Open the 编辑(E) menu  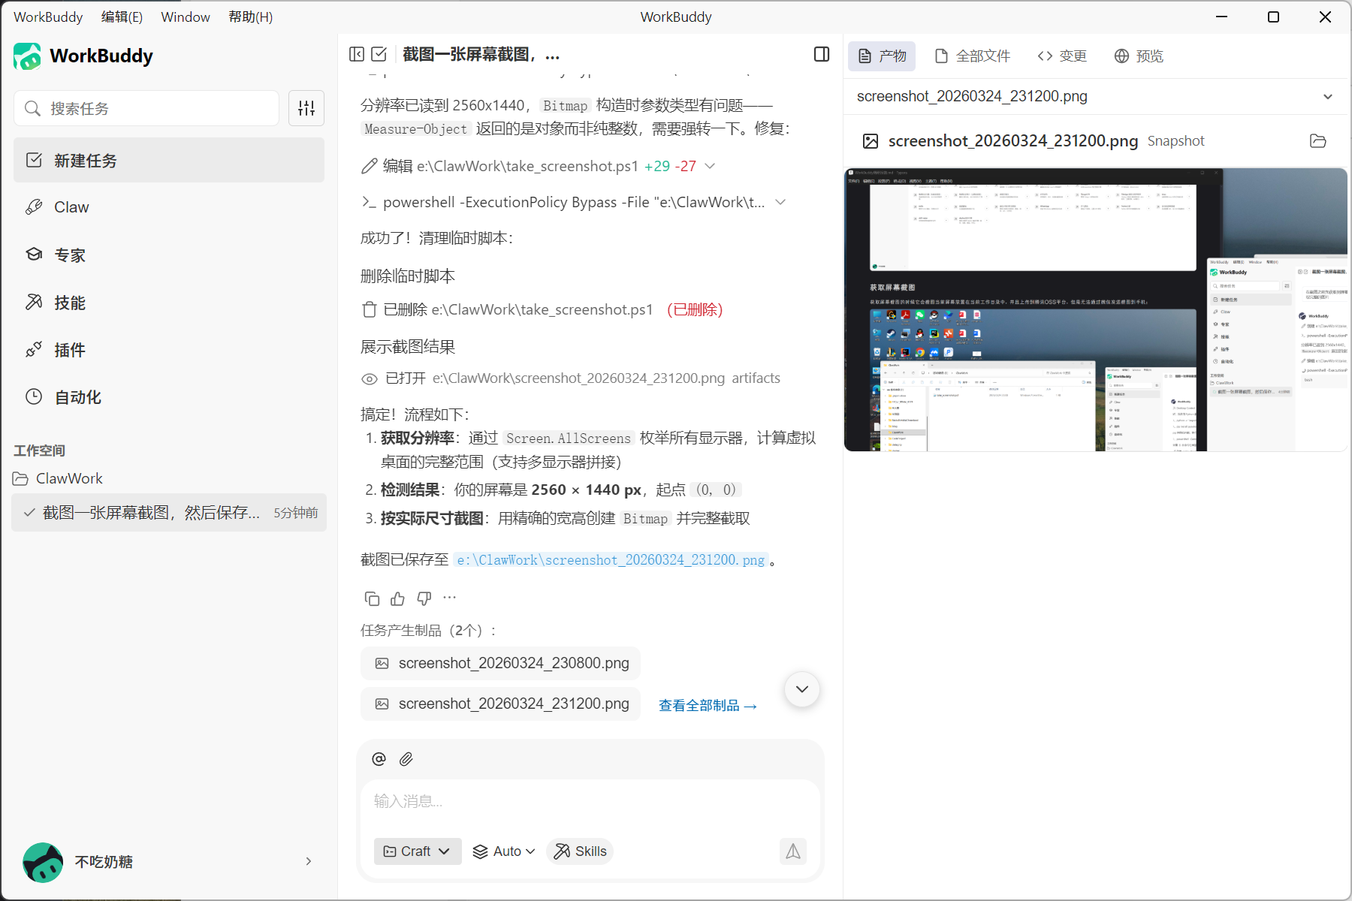[122, 17]
